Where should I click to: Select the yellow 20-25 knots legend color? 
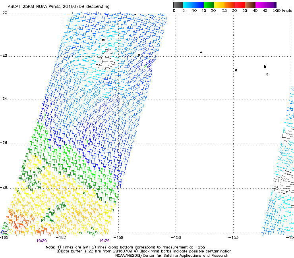tap(219, 5)
